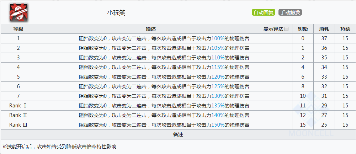356x154 pixels.
Task: Click the 135% value in Rank Ⅰ row
Action: (218, 106)
